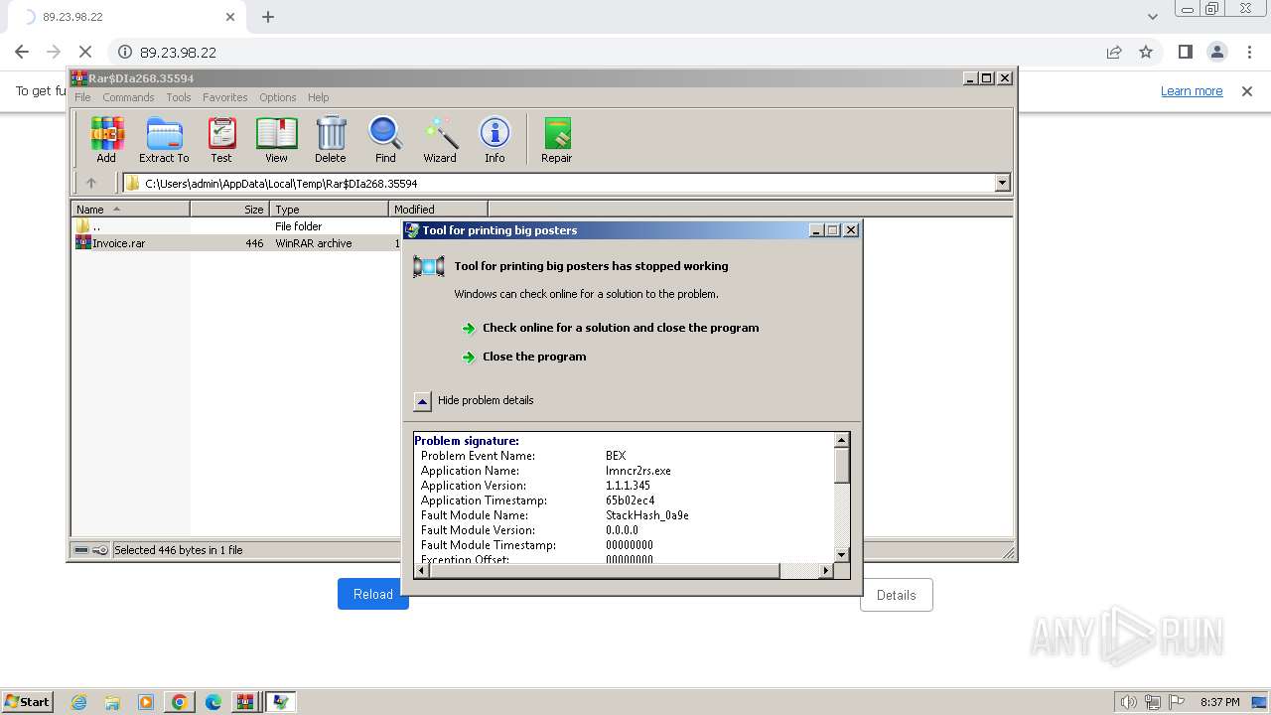Open the Favorites menu
Viewport: 1271px width, 715px height.
(x=225, y=97)
